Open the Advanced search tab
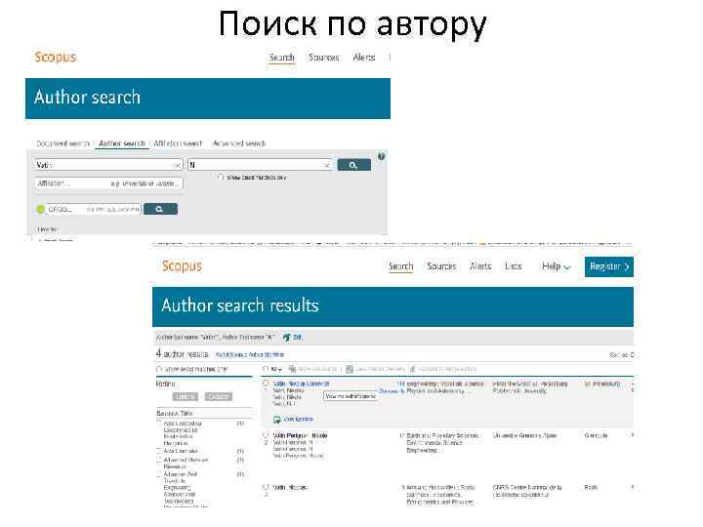This screenshot has width=703, height=527. pyautogui.click(x=239, y=143)
